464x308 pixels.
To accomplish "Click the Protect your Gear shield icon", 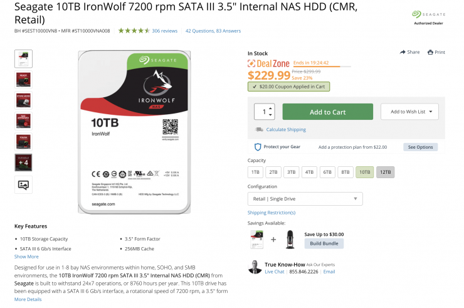I will [x=258, y=147].
